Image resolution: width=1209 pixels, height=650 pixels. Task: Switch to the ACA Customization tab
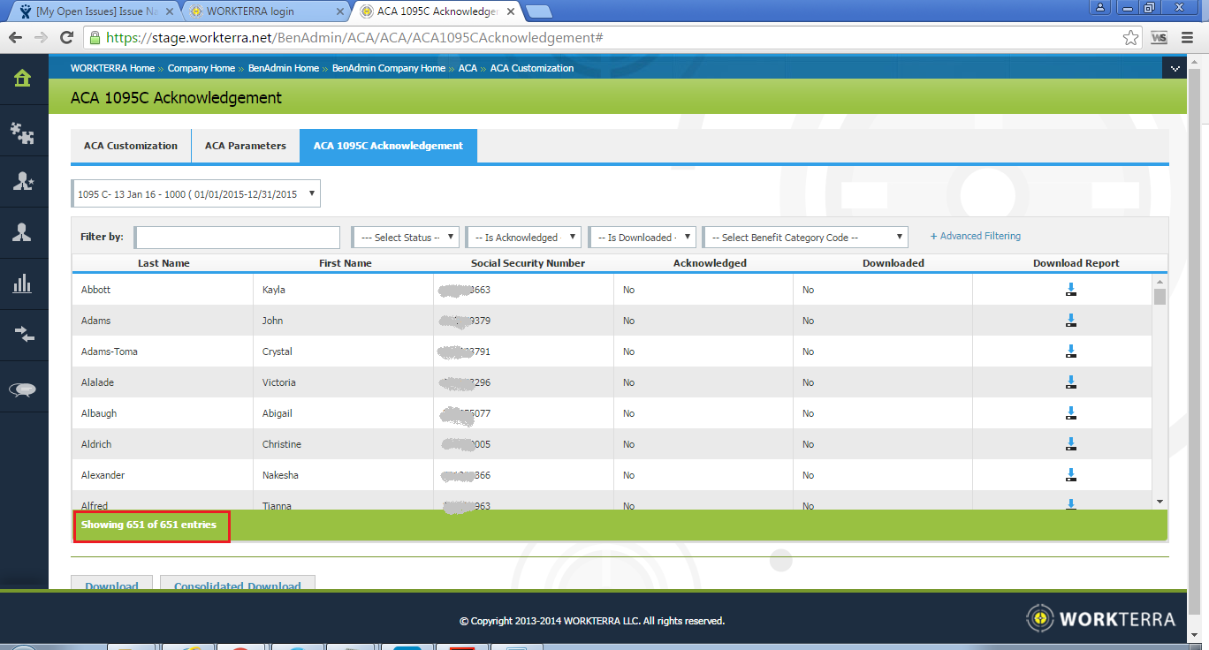pyautogui.click(x=131, y=146)
